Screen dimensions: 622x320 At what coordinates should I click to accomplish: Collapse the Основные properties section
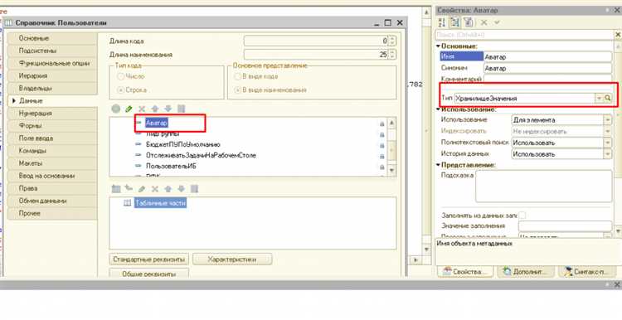(439, 46)
